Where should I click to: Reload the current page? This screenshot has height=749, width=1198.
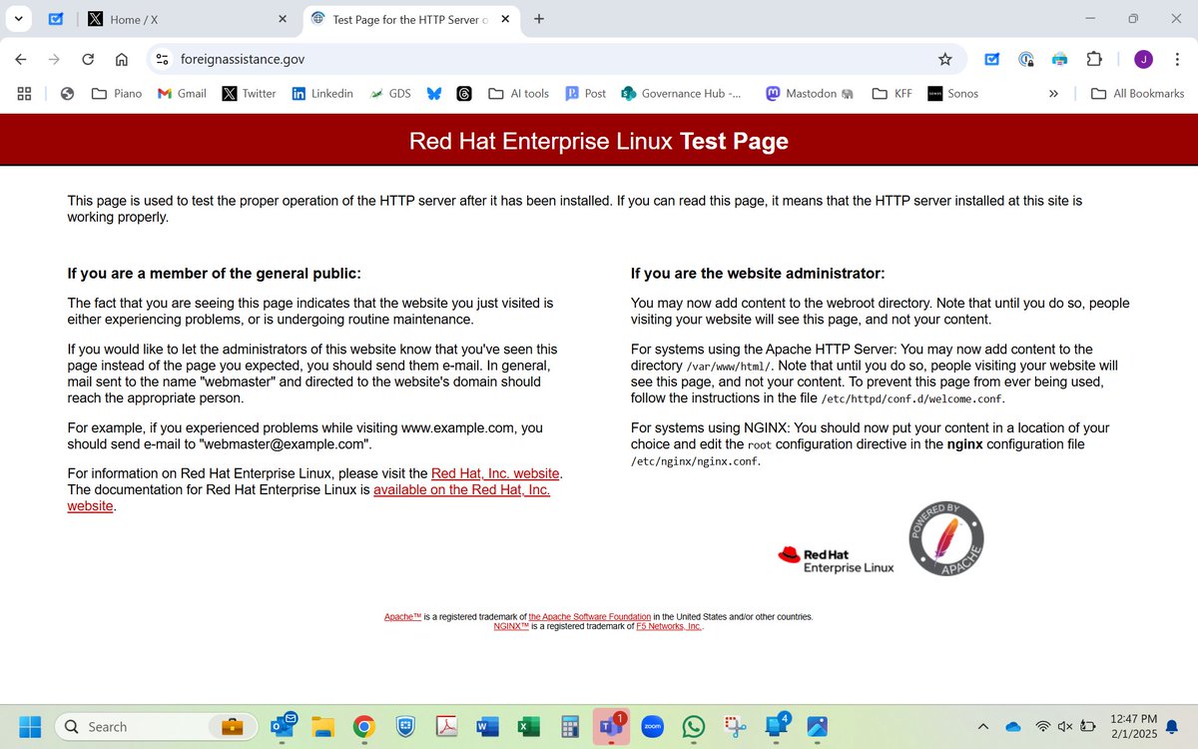coord(88,59)
